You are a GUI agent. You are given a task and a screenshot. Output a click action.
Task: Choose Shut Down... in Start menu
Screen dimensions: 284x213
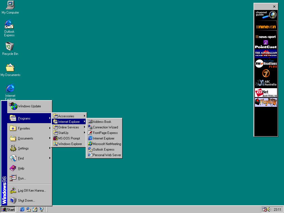click(x=29, y=200)
